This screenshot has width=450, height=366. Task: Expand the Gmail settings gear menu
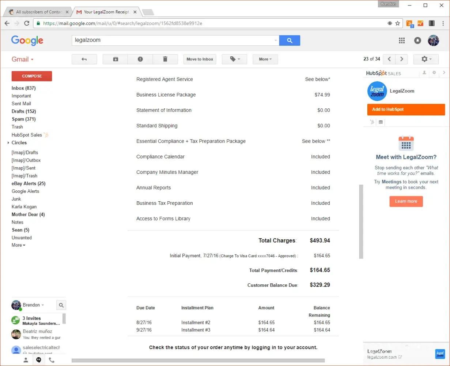[x=426, y=59]
